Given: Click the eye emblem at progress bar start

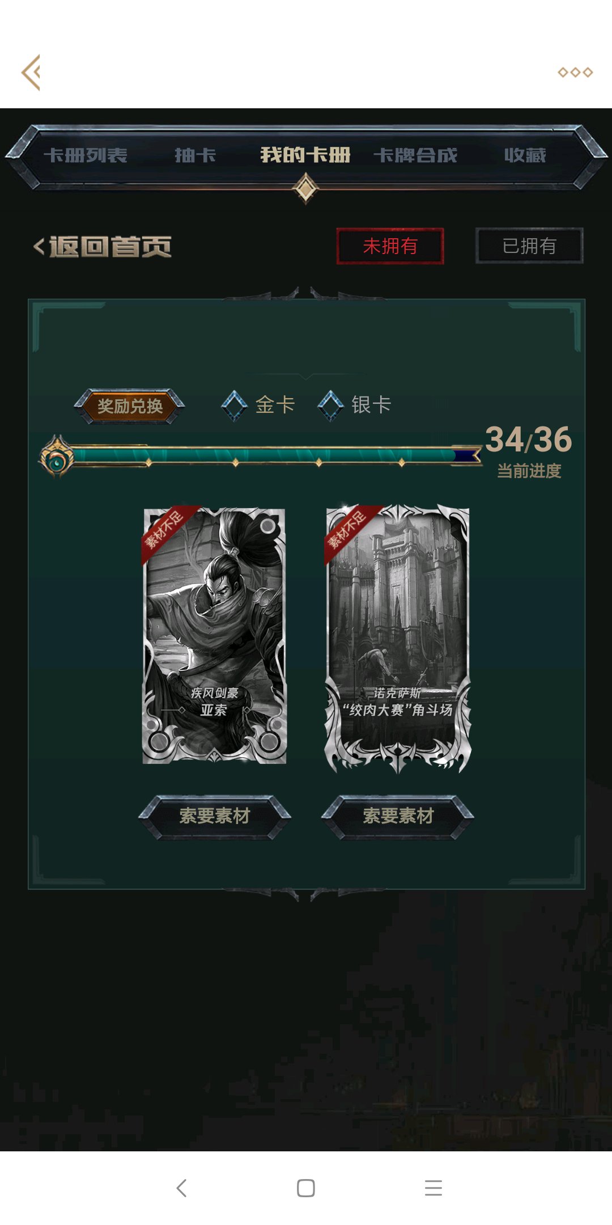Looking at the screenshot, I should click(x=56, y=458).
